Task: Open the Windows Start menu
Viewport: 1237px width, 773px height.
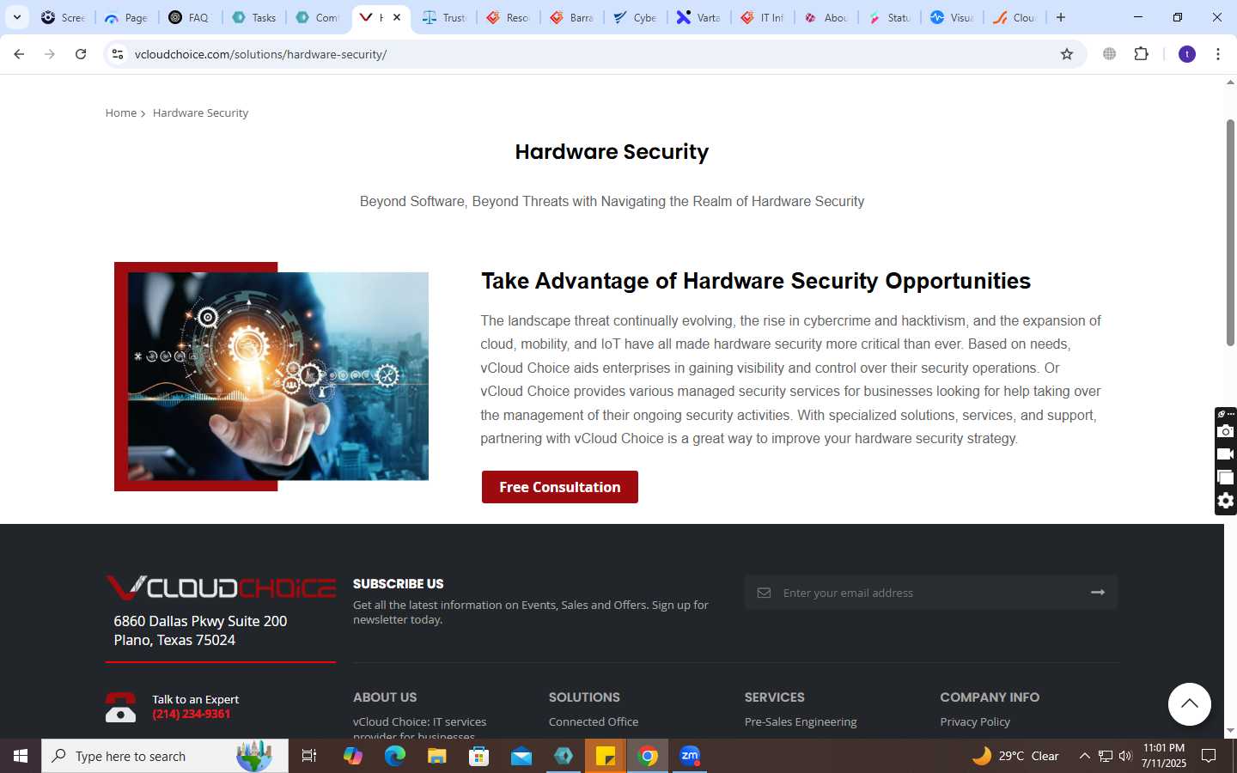Action: (x=21, y=756)
